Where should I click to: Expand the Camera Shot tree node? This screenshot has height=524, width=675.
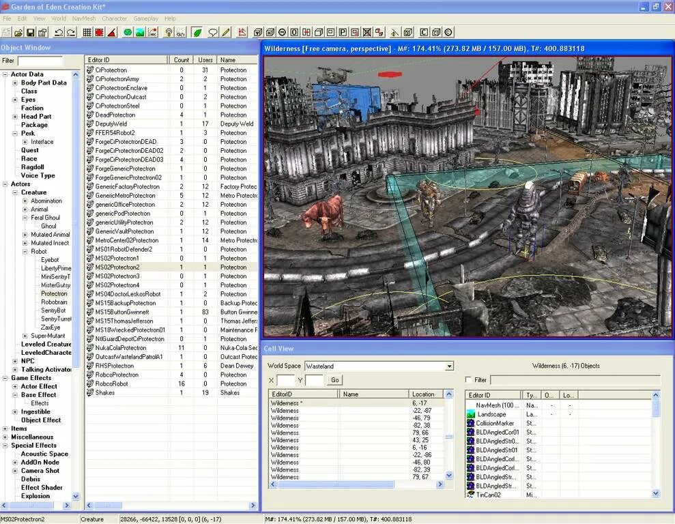[x=15, y=471]
